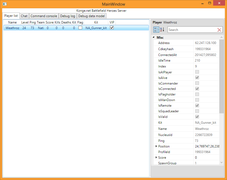Expand the Position property

click(x=156, y=146)
